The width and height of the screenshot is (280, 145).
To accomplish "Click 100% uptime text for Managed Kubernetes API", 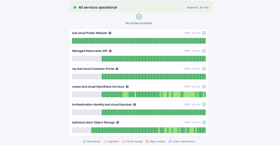I will coord(192,51).
